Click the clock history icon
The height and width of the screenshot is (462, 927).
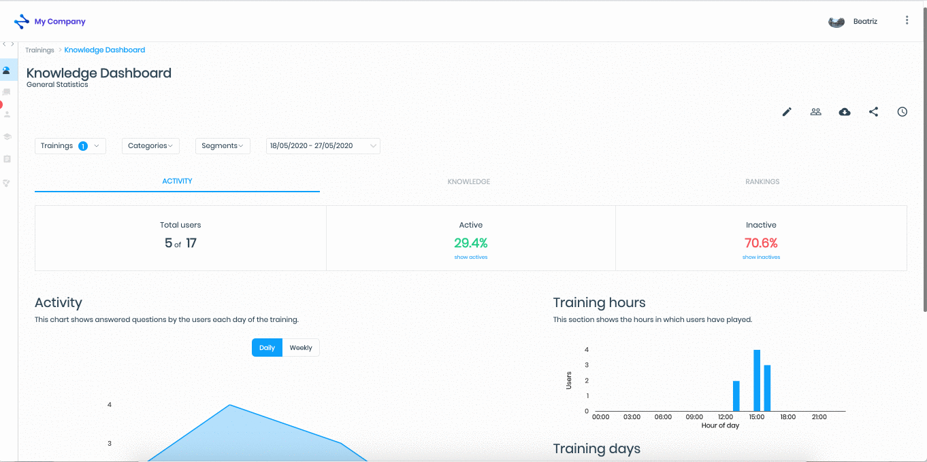point(902,112)
